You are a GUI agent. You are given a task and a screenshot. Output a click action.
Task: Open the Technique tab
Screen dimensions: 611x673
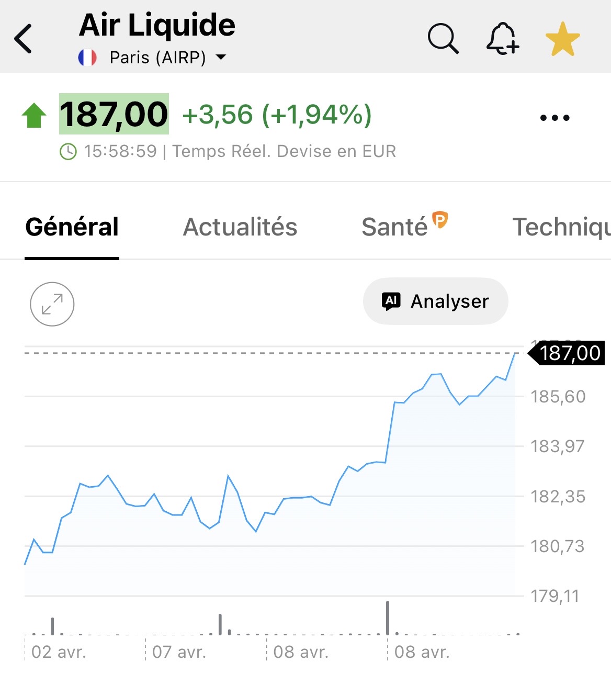point(561,227)
